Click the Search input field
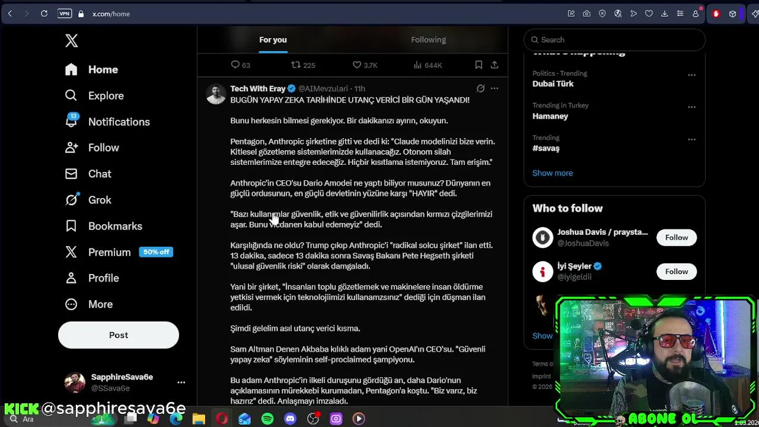Image resolution: width=759 pixels, height=427 pixels. (614, 40)
